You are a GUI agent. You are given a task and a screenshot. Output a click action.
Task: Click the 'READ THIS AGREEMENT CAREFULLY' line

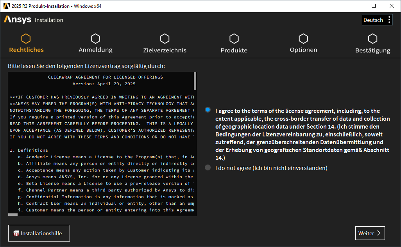[102, 124]
